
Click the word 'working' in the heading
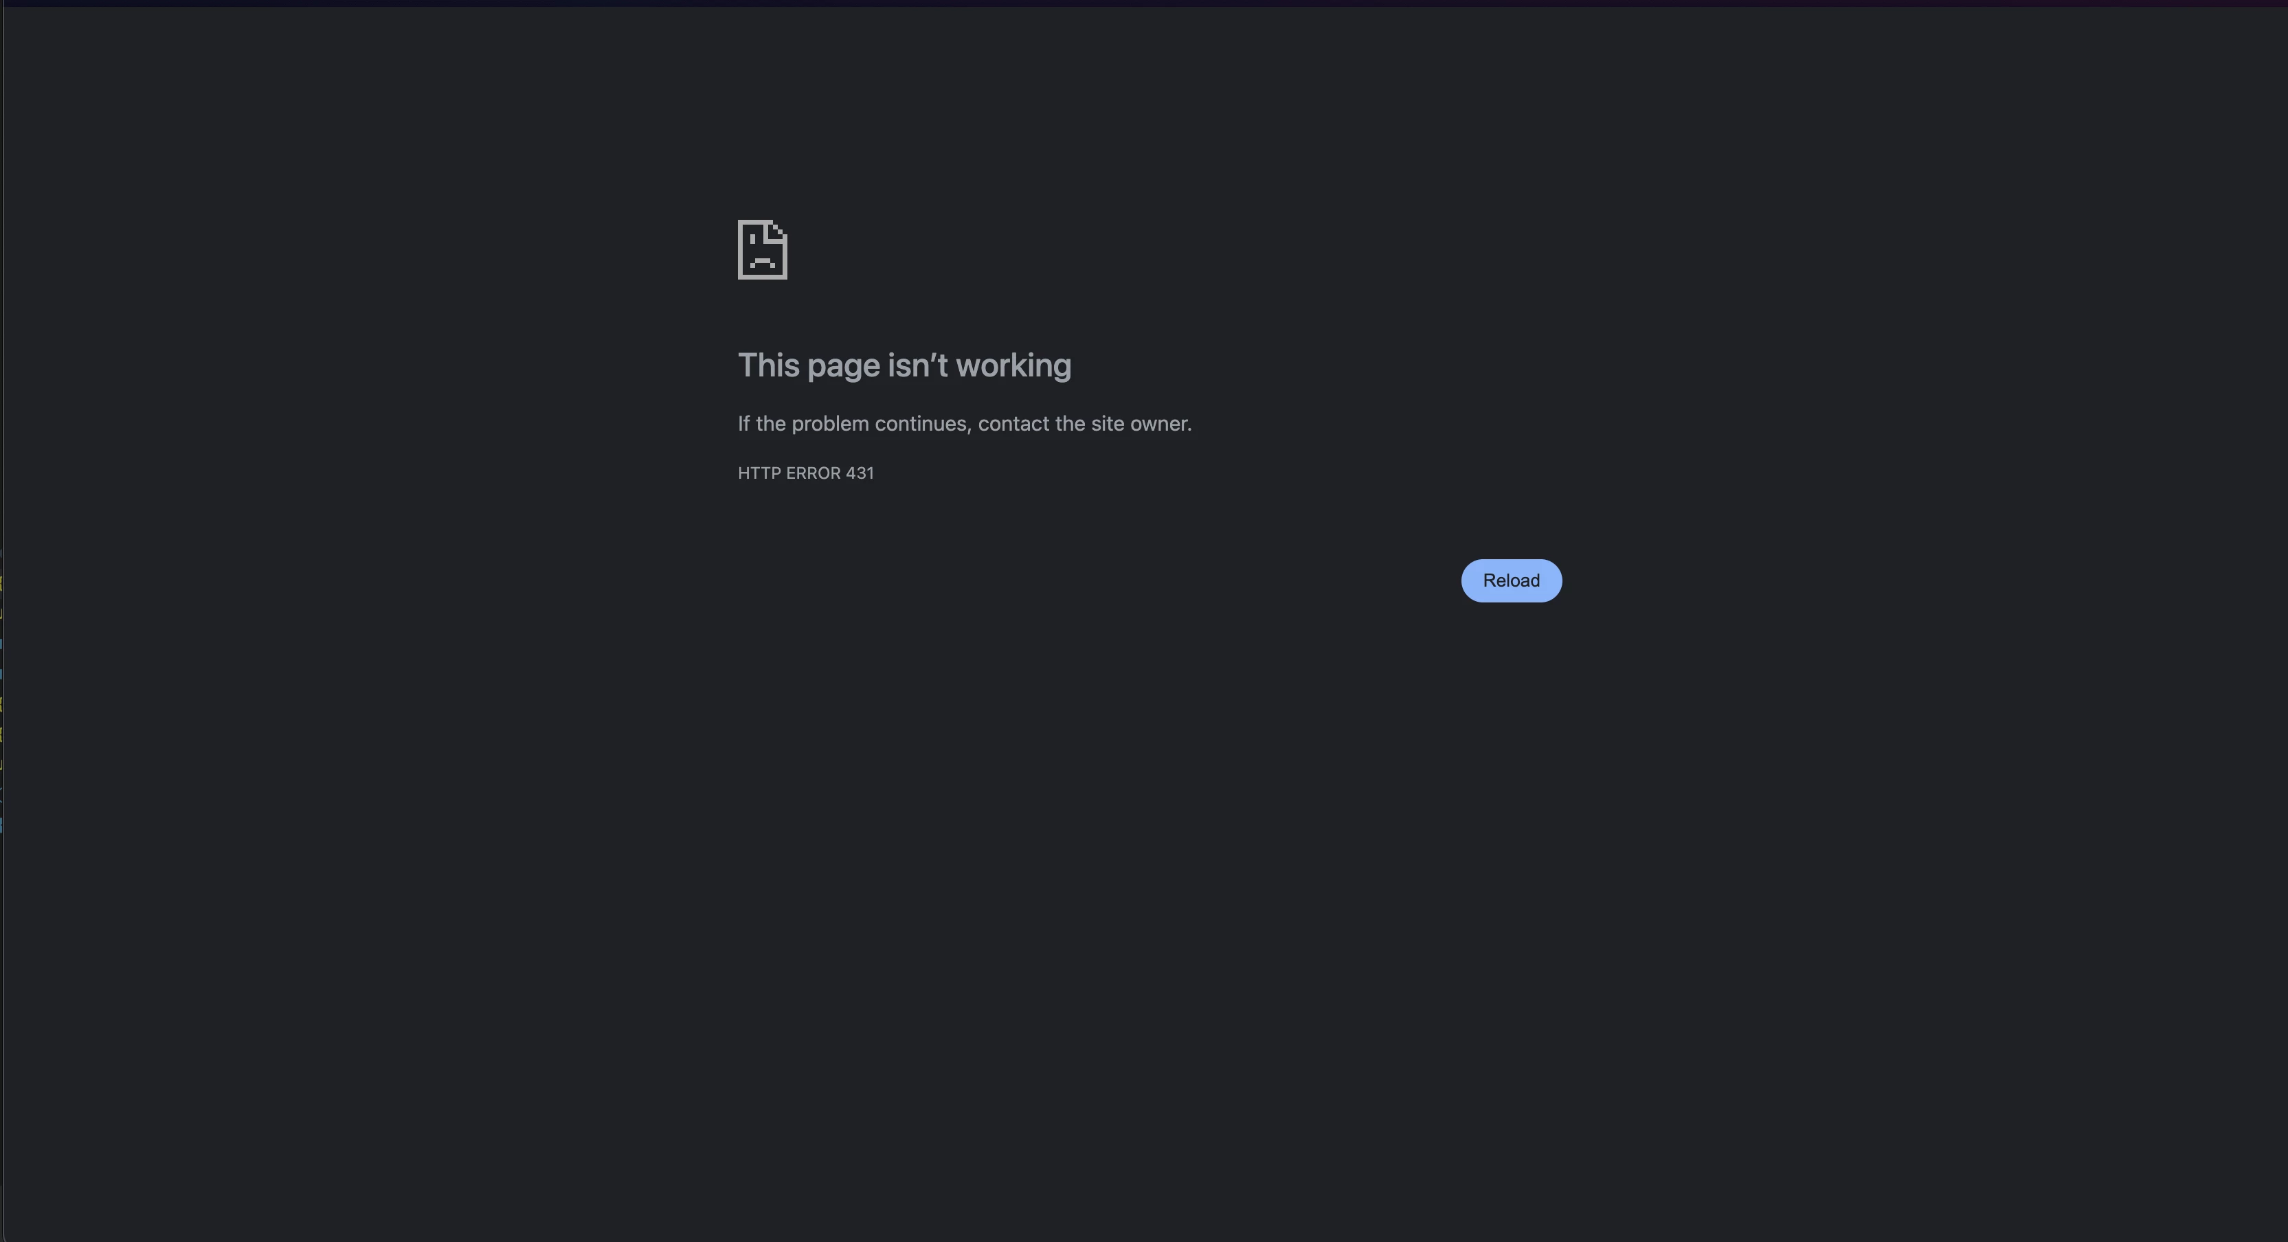pyautogui.click(x=1013, y=365)
